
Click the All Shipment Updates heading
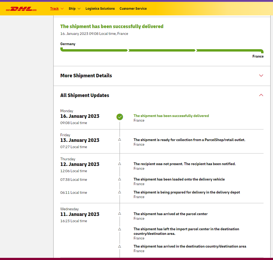(85, 95)
